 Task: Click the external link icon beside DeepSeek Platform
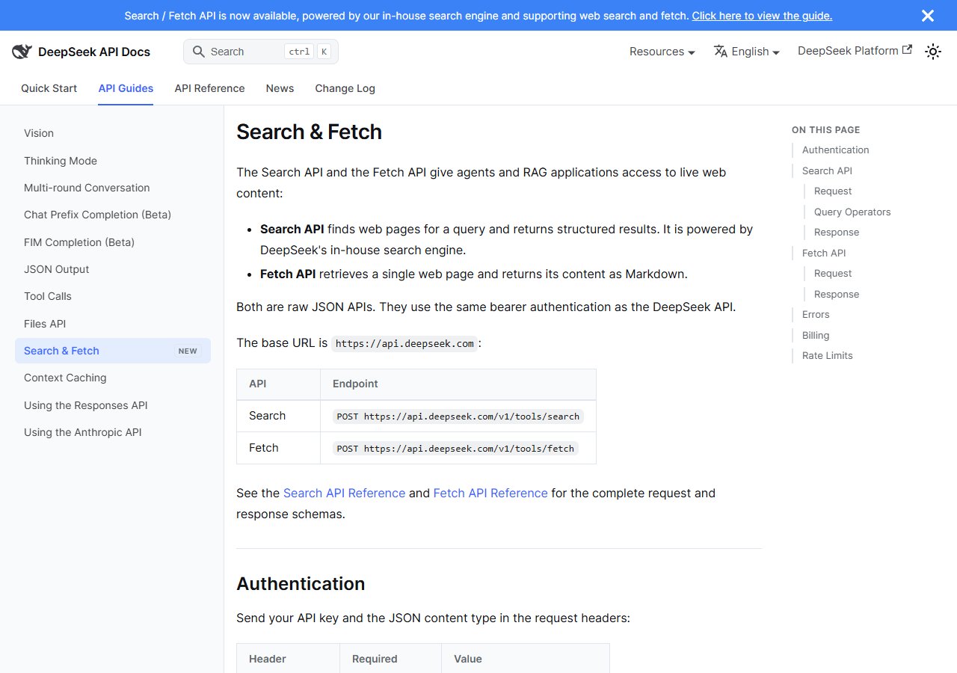tap(908, 50)
